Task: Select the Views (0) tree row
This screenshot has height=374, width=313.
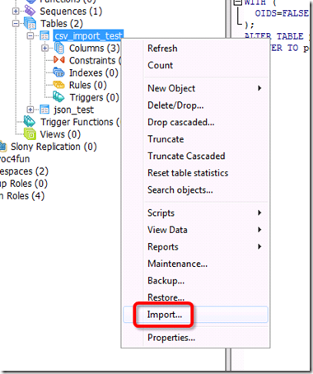Action: [60, 134]
